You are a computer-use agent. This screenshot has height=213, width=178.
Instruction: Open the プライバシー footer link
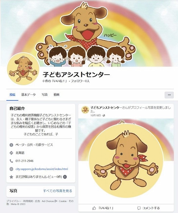coord(14,201)
